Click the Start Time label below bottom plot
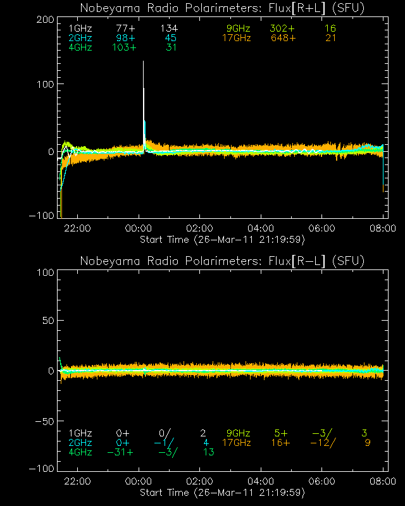This screenshot has width=405, height=506. 222,492
